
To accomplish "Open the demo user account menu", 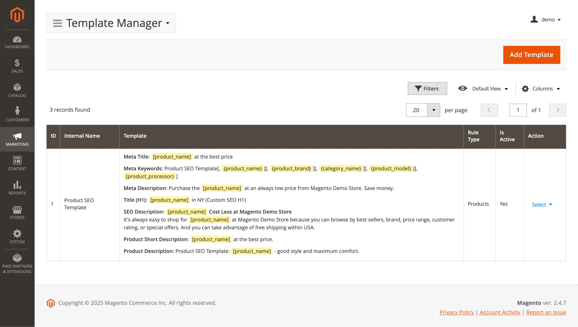I will tap(546, 19).
